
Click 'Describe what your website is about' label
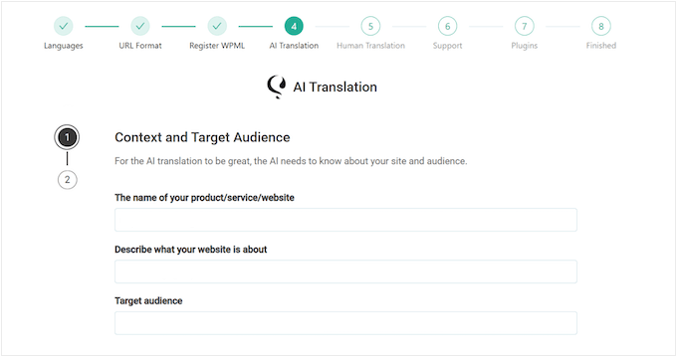[x=191, y=250]
